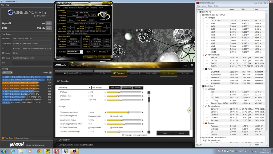Click the Temperatures thermometer icon under ASRock
Image resolution: width=273 pixels, height=154 pixels.
(x=206, y=55)
